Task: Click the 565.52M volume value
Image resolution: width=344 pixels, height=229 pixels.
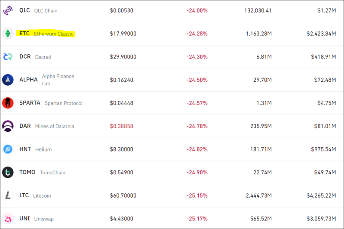Action: [261, 219]
